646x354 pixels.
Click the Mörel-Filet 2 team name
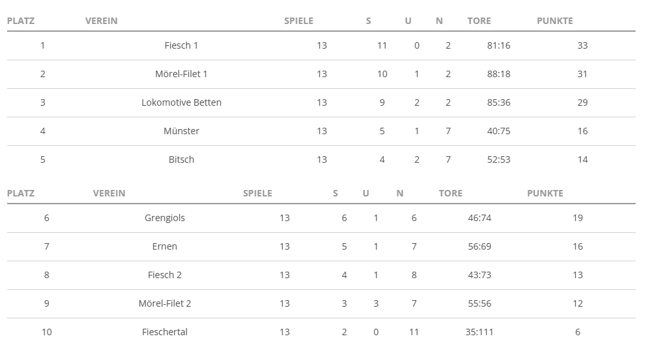[165, 303]
